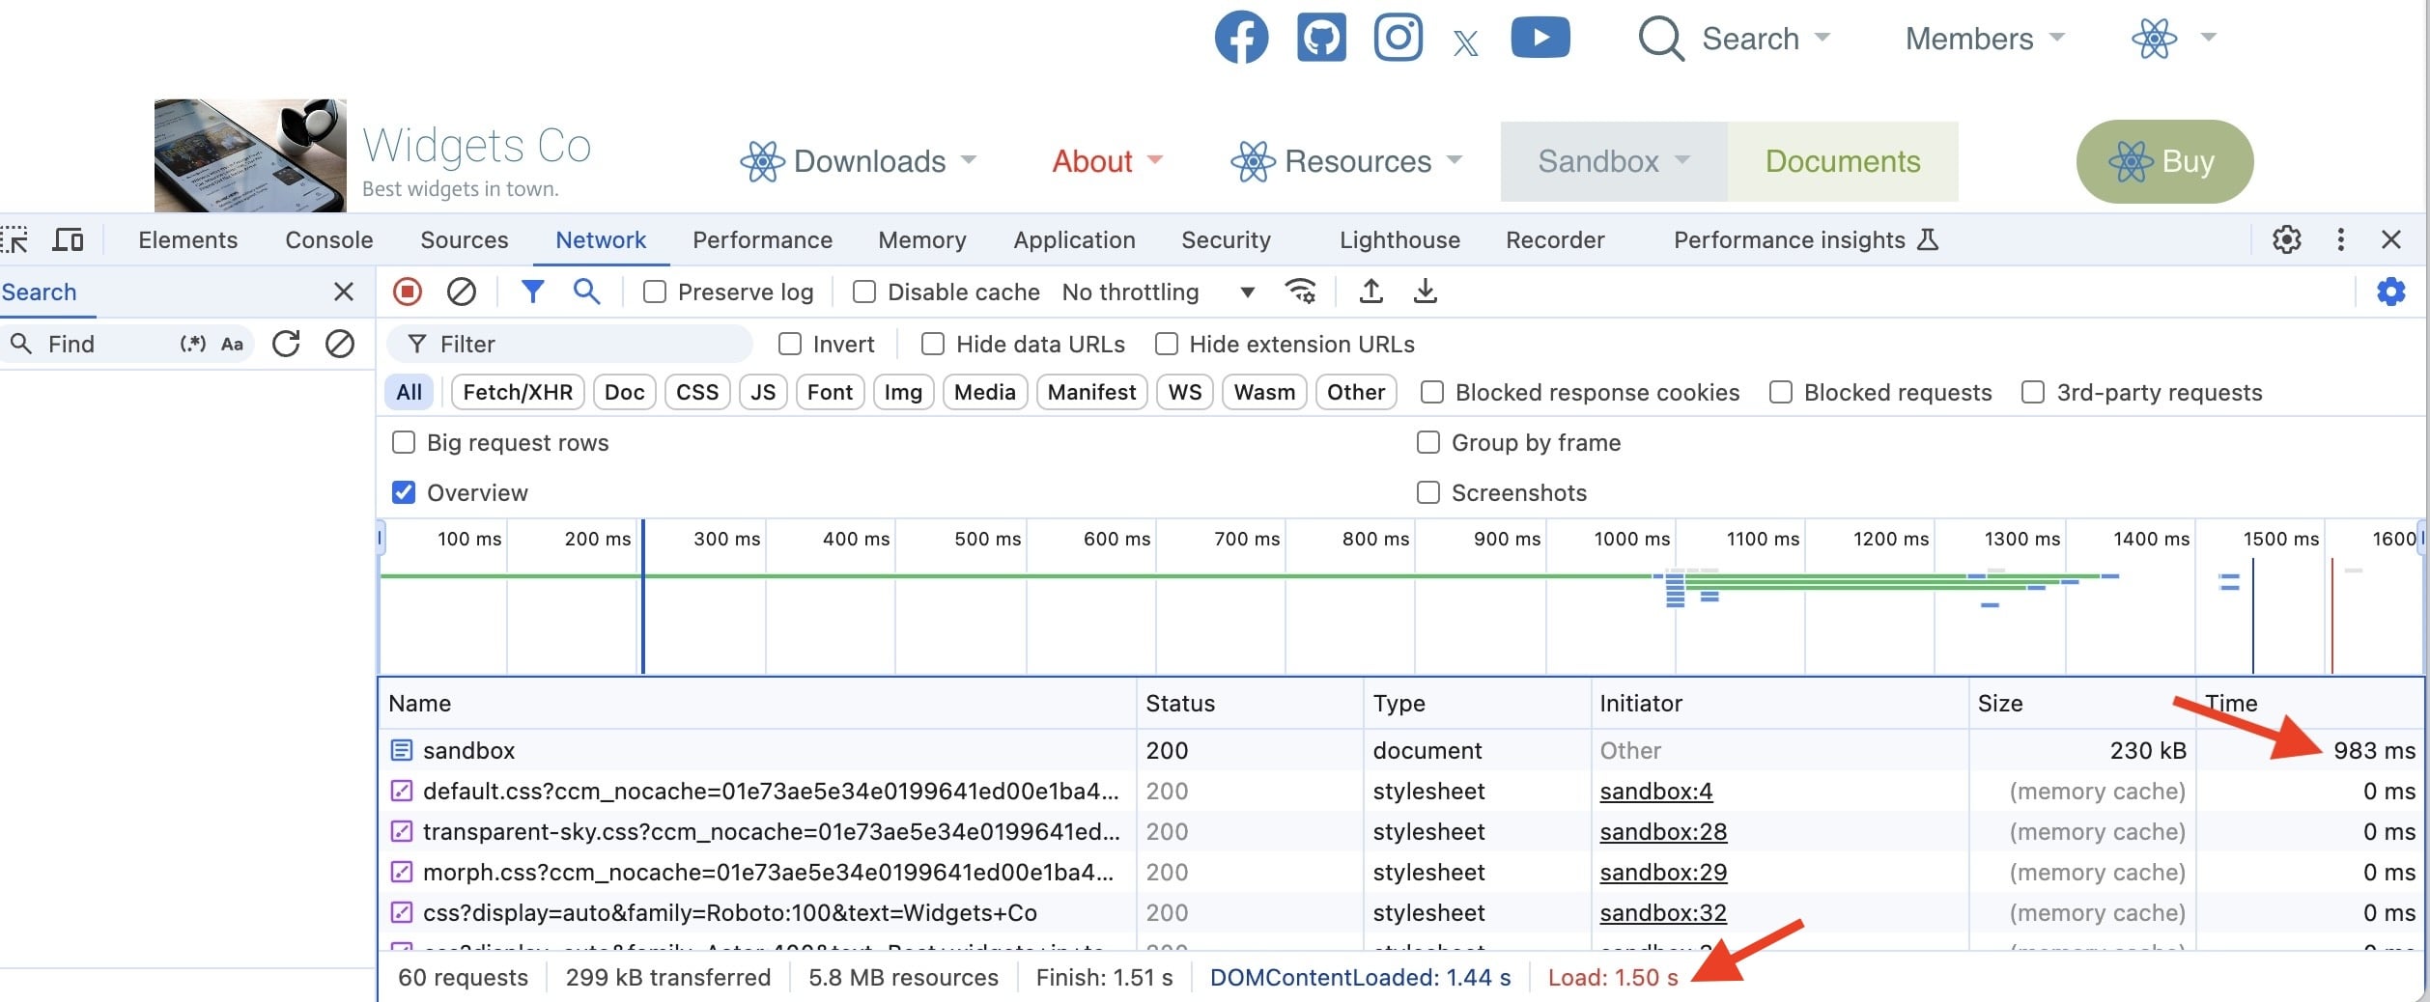Viewport: 2430px width, 1002px height.
Task: Click the import HAR file upload icon
Action: (x=1370, y=292)
